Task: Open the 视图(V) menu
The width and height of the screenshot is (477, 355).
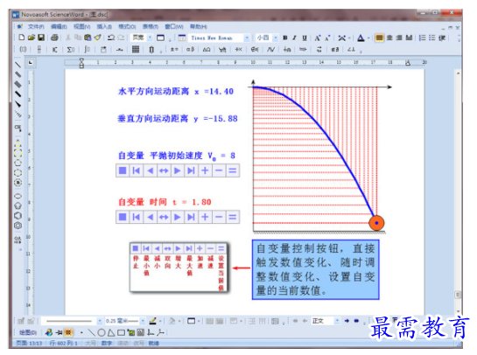Action: (81, 27)
